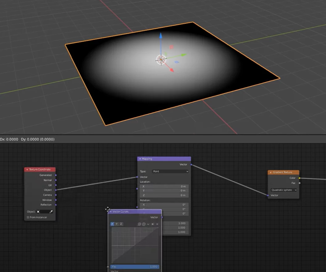
Task: Click the Gradient Texture Vector input socket
Action: [x=268, y=196]
